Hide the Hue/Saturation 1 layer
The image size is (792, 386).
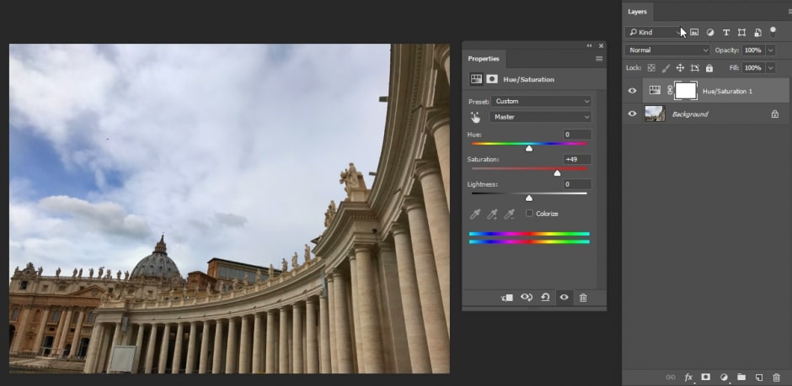coord(633,90)
